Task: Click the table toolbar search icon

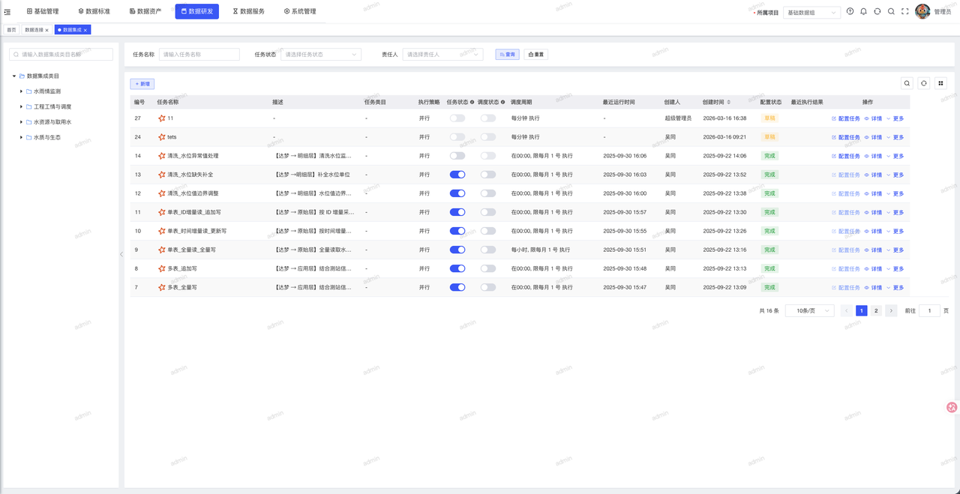Action: (907, 83)
